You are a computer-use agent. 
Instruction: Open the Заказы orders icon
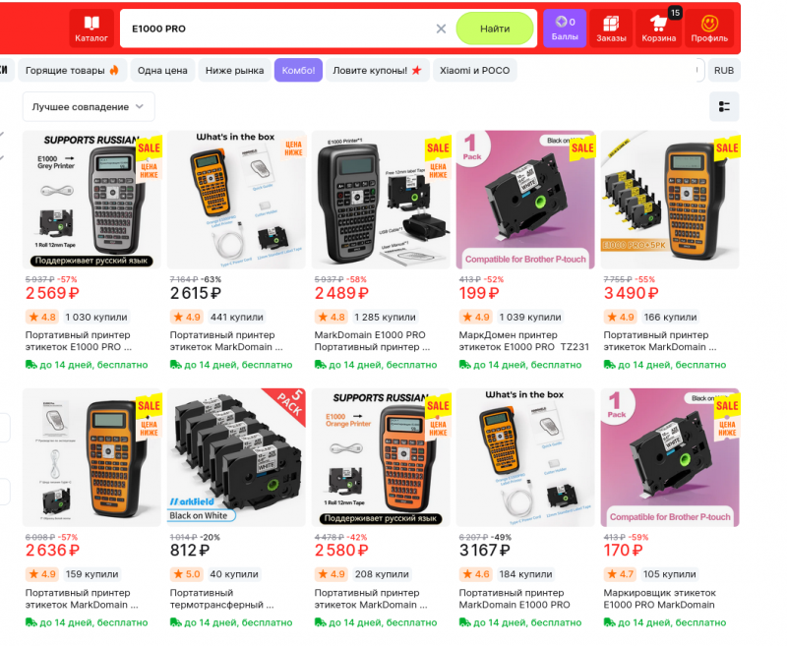[x=611, y=29]
